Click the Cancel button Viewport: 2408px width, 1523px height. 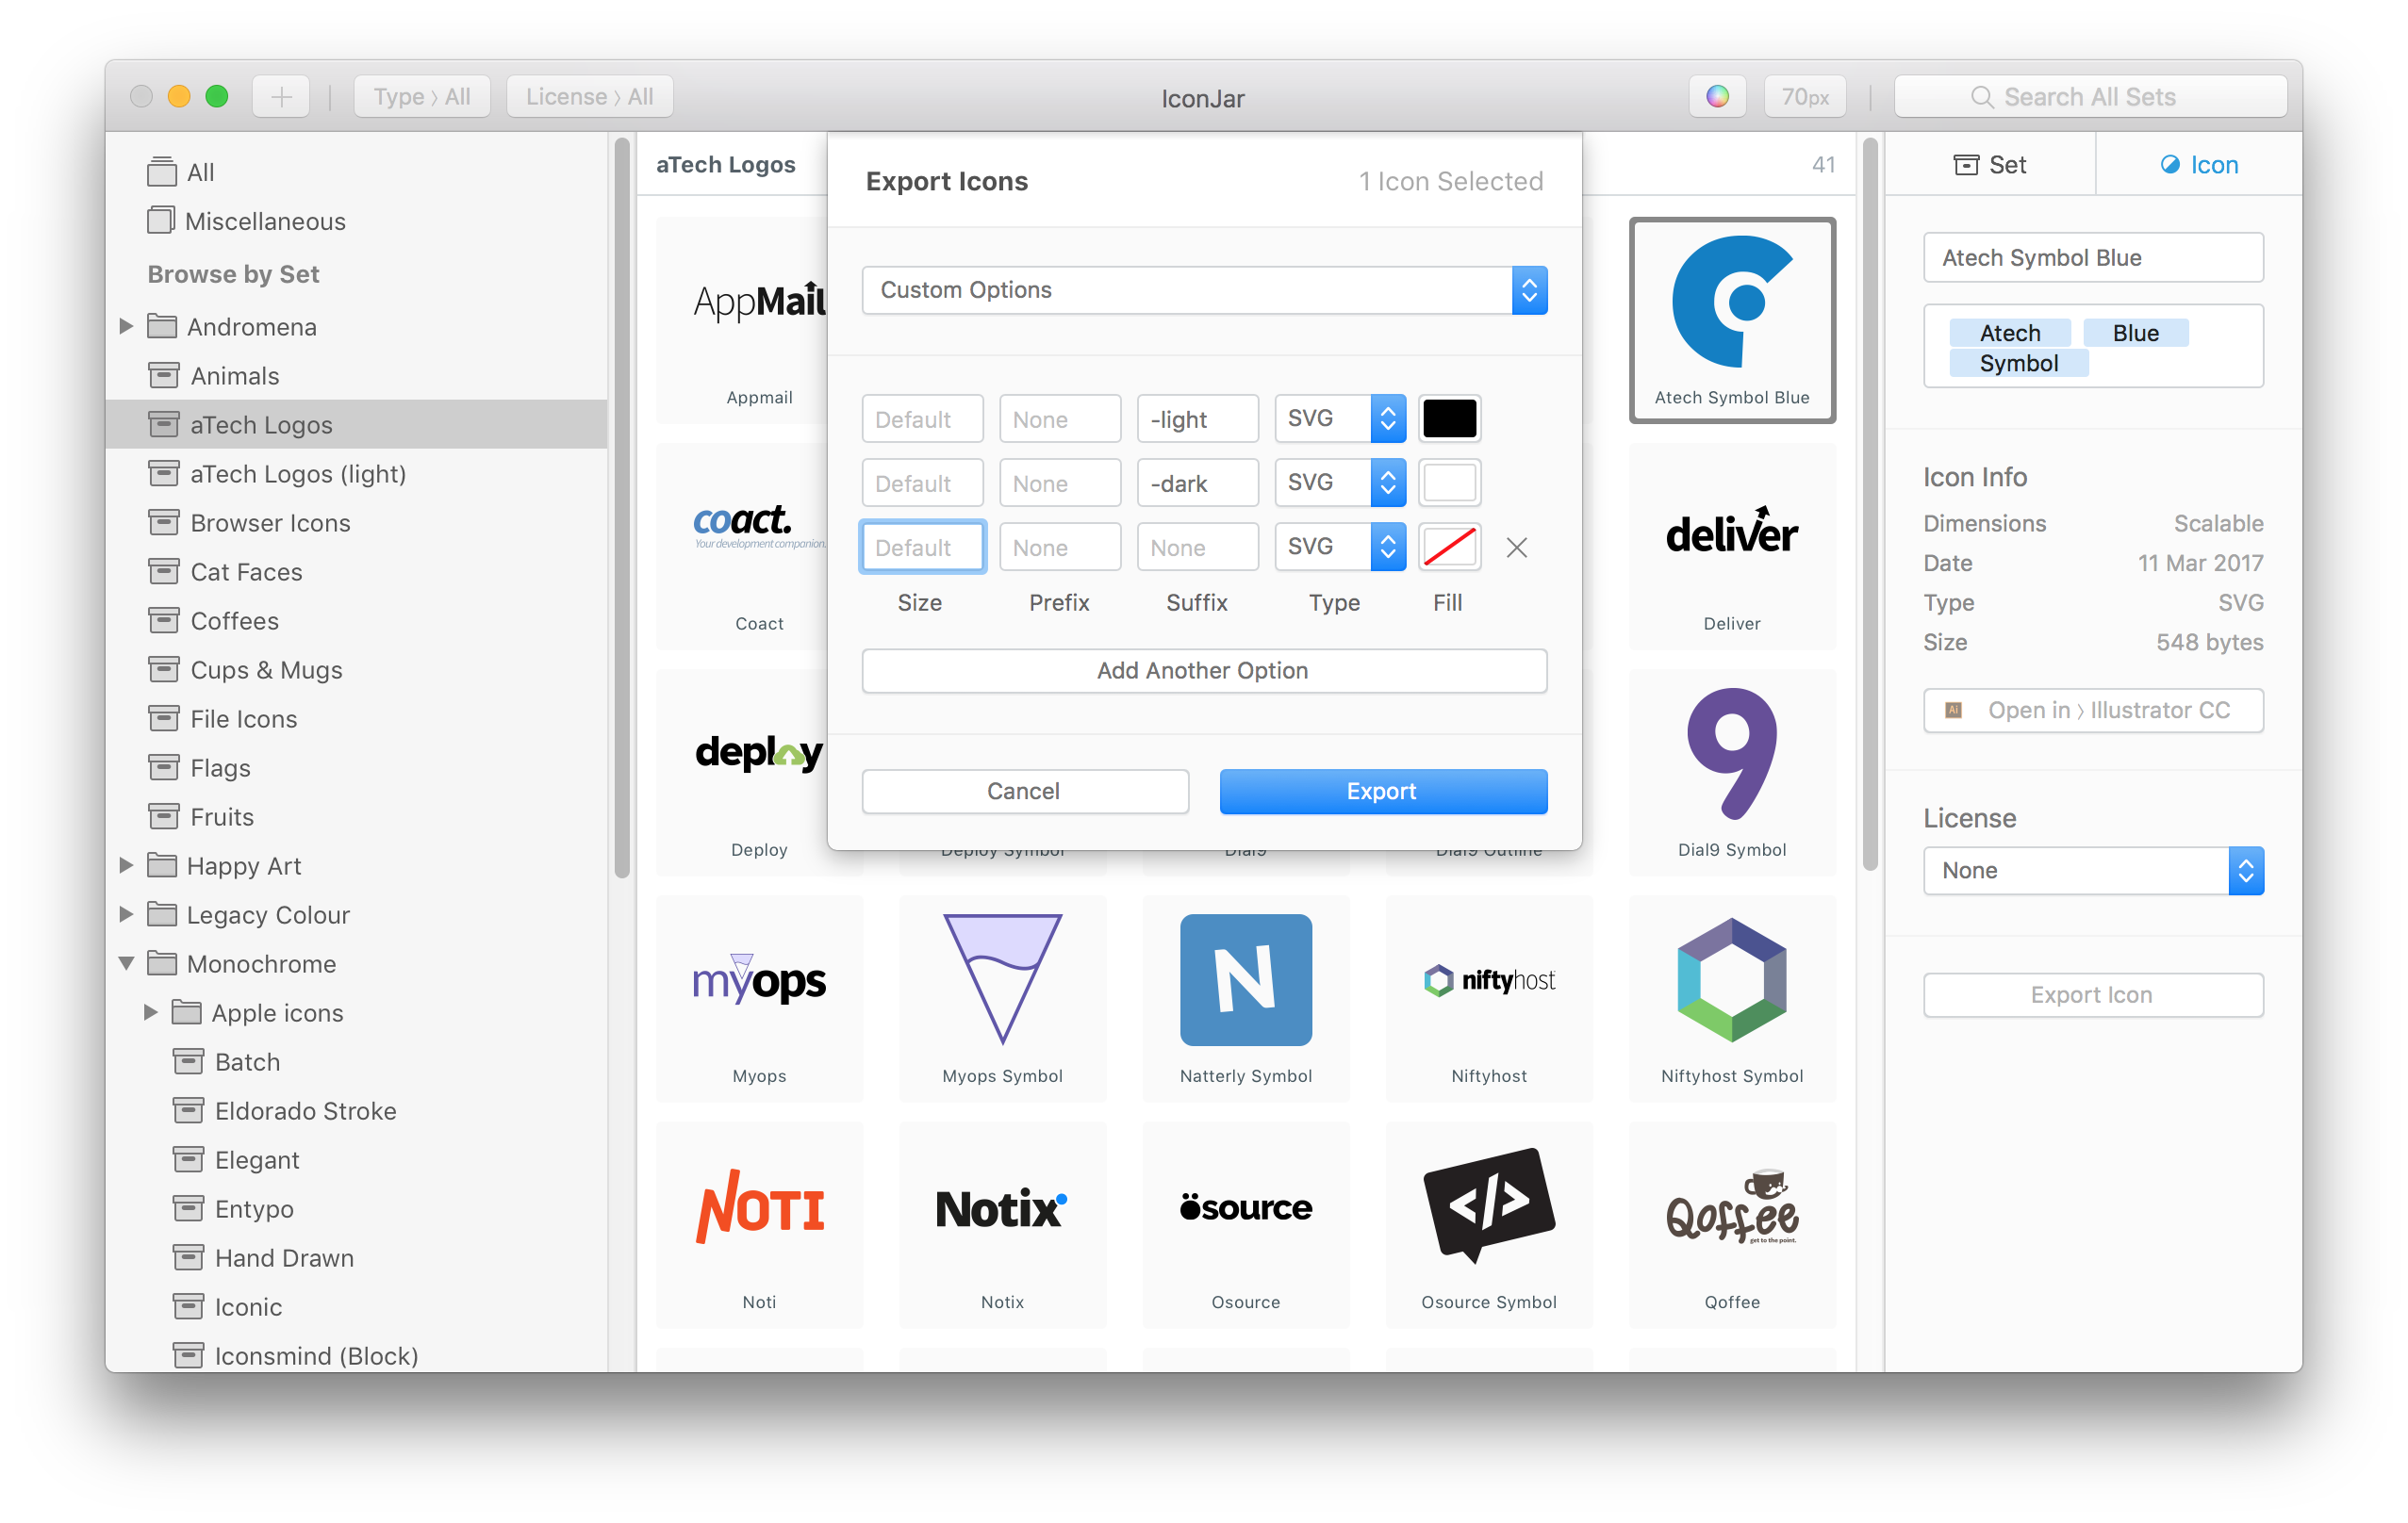pos(1023,790)
